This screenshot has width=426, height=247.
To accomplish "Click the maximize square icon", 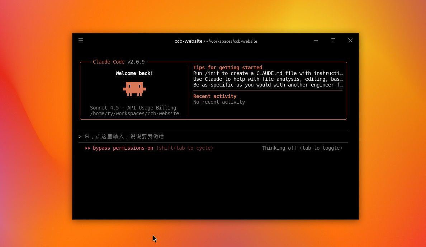I will click(x=333, y=40).
